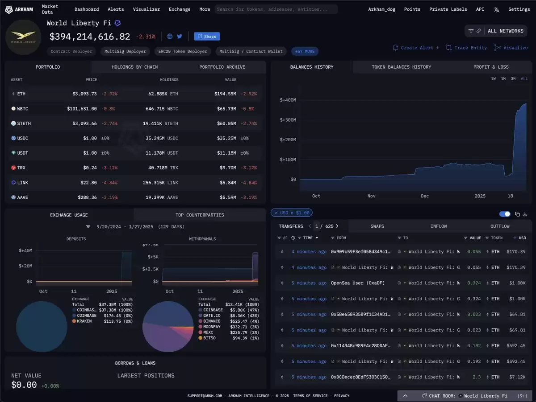536x402 pixels.
Task: Switch to the Inflow tab
Action: (438, 226)
